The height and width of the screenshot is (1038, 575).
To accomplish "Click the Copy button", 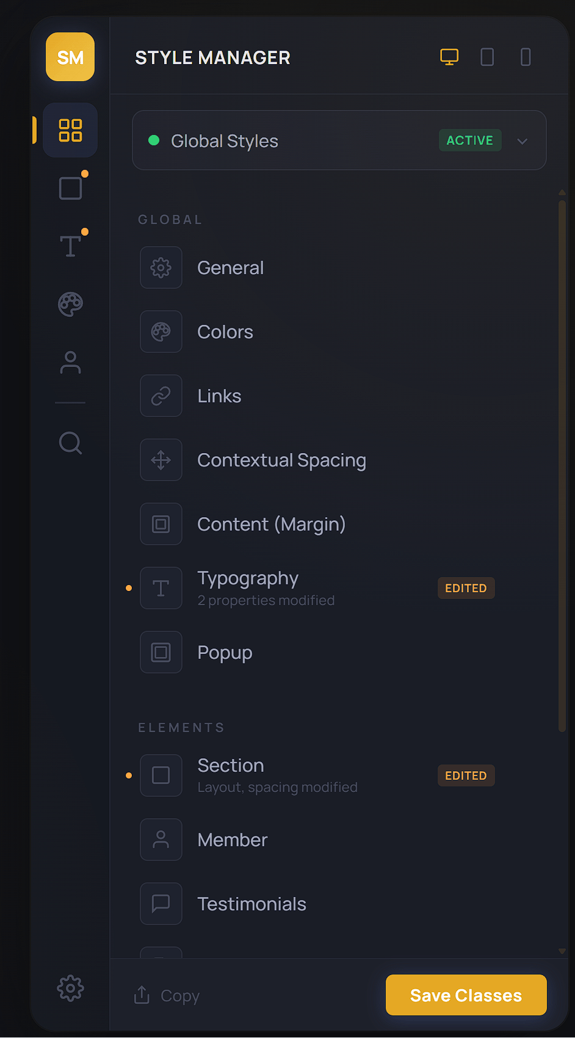I will [x=167, y=995].
